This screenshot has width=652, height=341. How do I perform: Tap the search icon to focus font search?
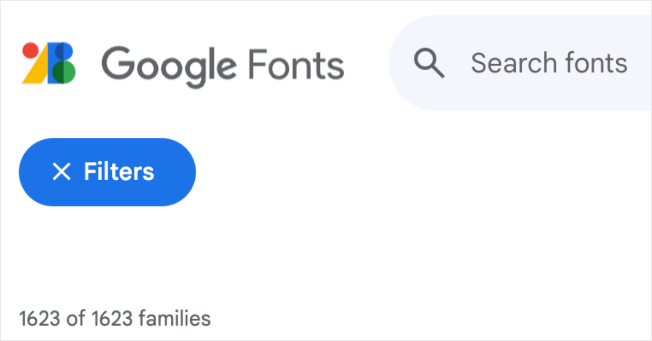click(x=429, y=63)
